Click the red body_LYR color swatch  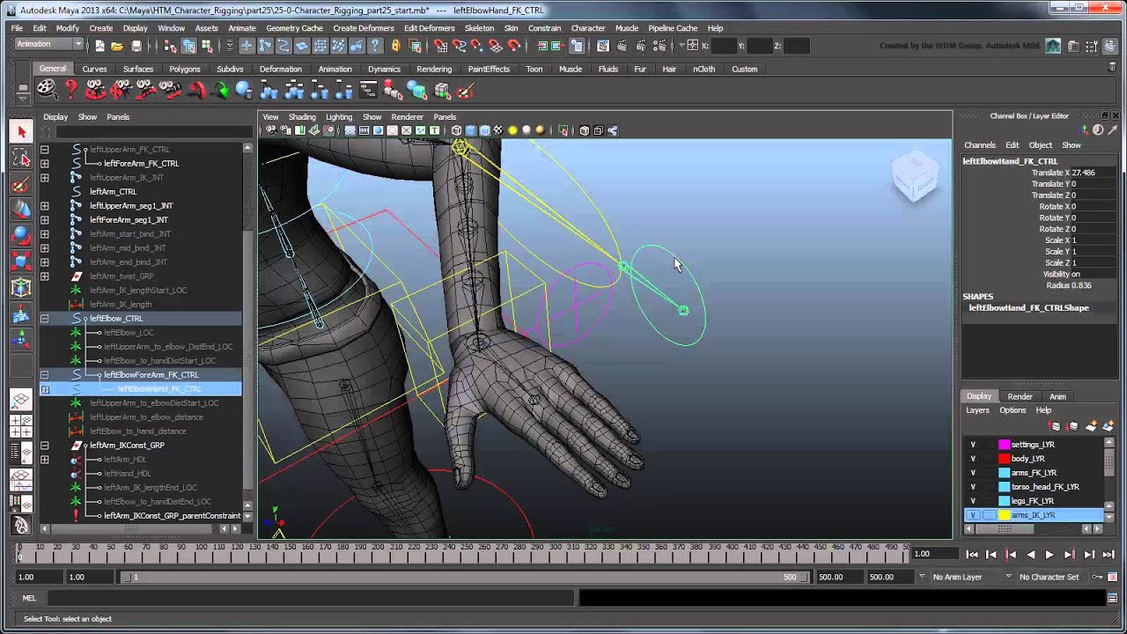click(1004, 459)
